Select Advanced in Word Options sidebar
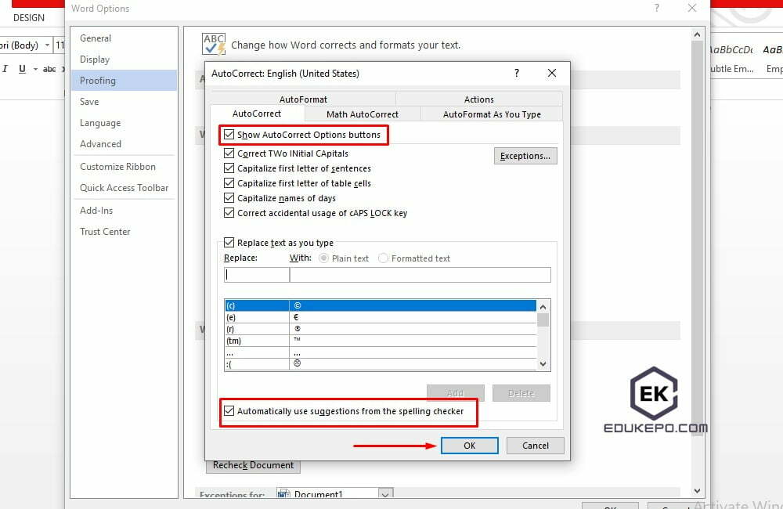 tap(100, 144)
